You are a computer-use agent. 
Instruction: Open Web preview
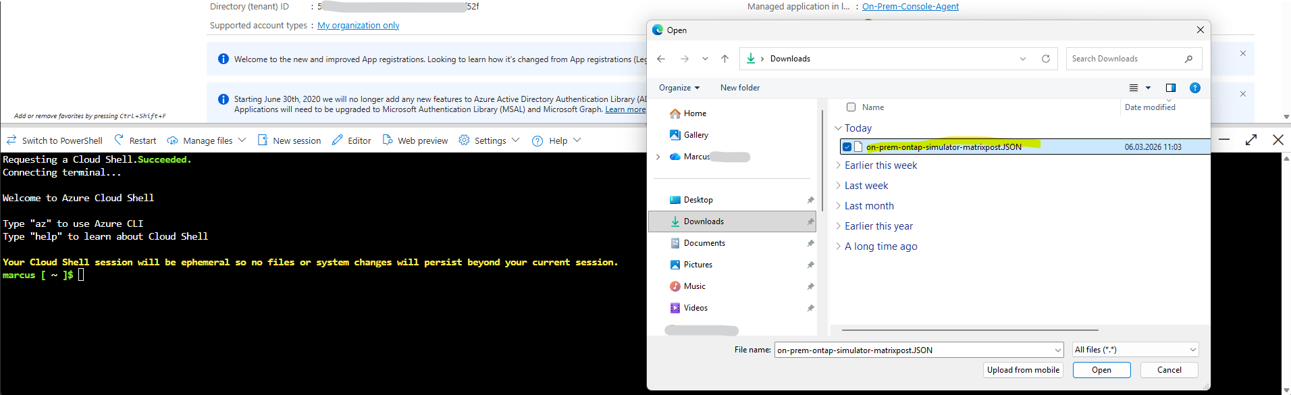(415, 140)
